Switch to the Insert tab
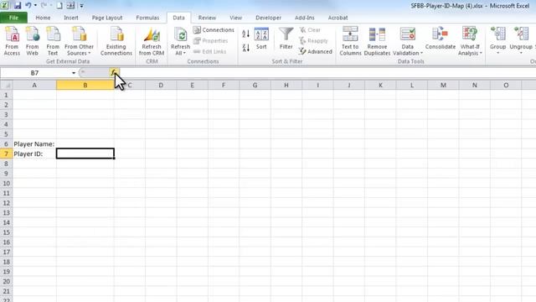This screenshot has width=536, height=302. [x=70, y=18]
